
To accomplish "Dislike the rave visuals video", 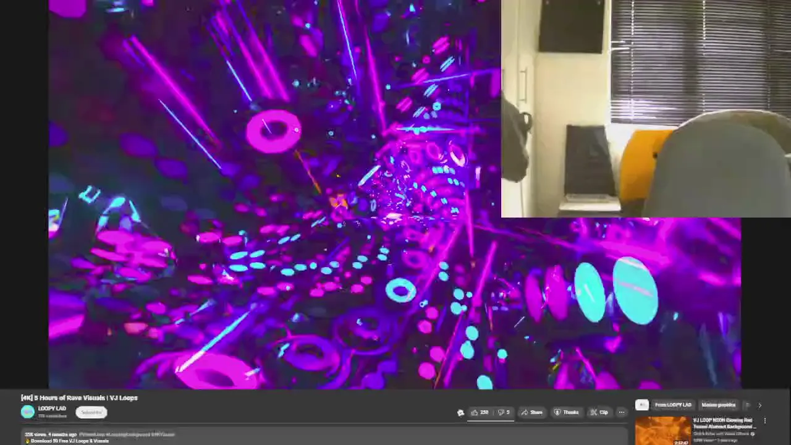I will coord(504,412).
